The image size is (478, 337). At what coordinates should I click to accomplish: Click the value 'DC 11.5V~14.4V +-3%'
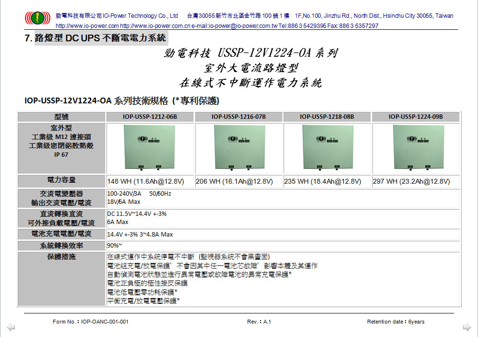pyautogui.click(x=137, y=214)
